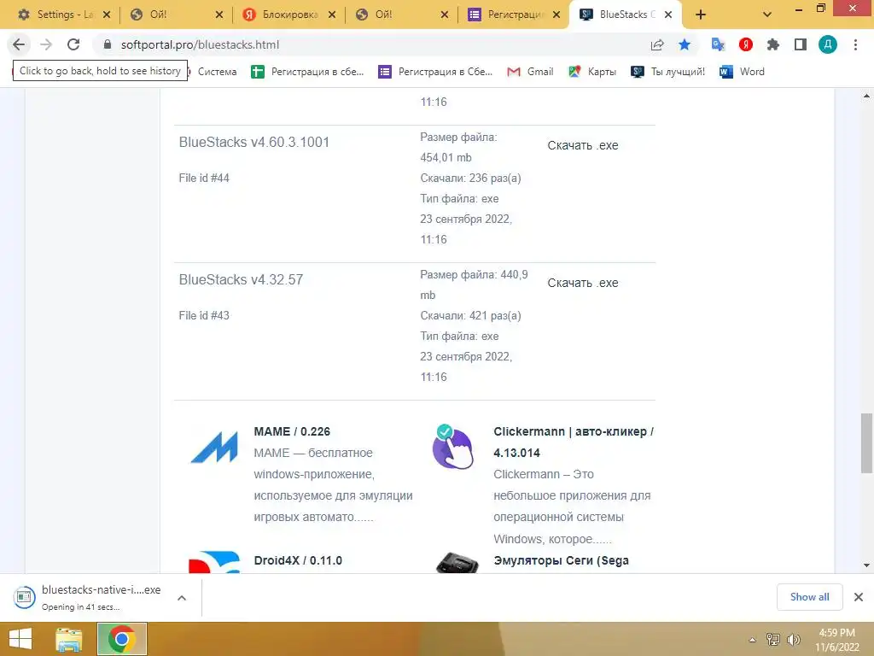Open the Clickermann авто-кликер article
The image size is (874, 656).
[574, 442]
